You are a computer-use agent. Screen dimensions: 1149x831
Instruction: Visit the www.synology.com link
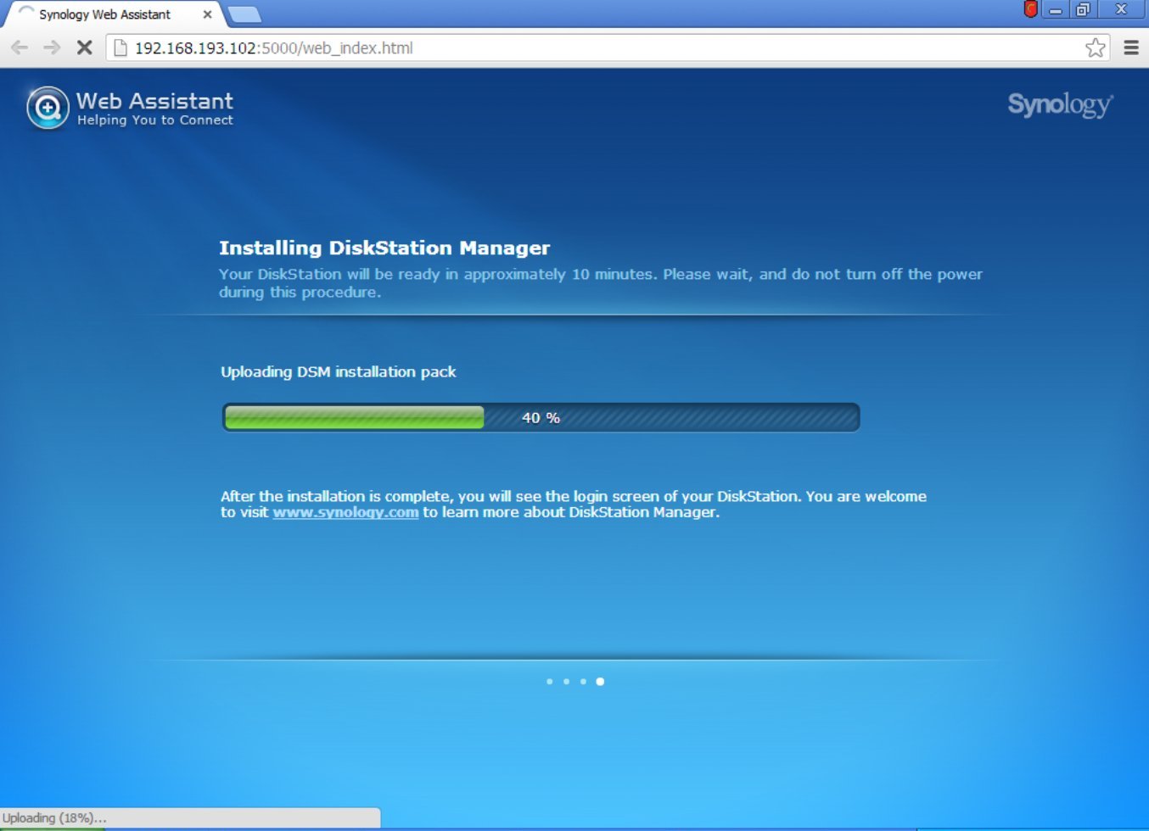(345, 512)
